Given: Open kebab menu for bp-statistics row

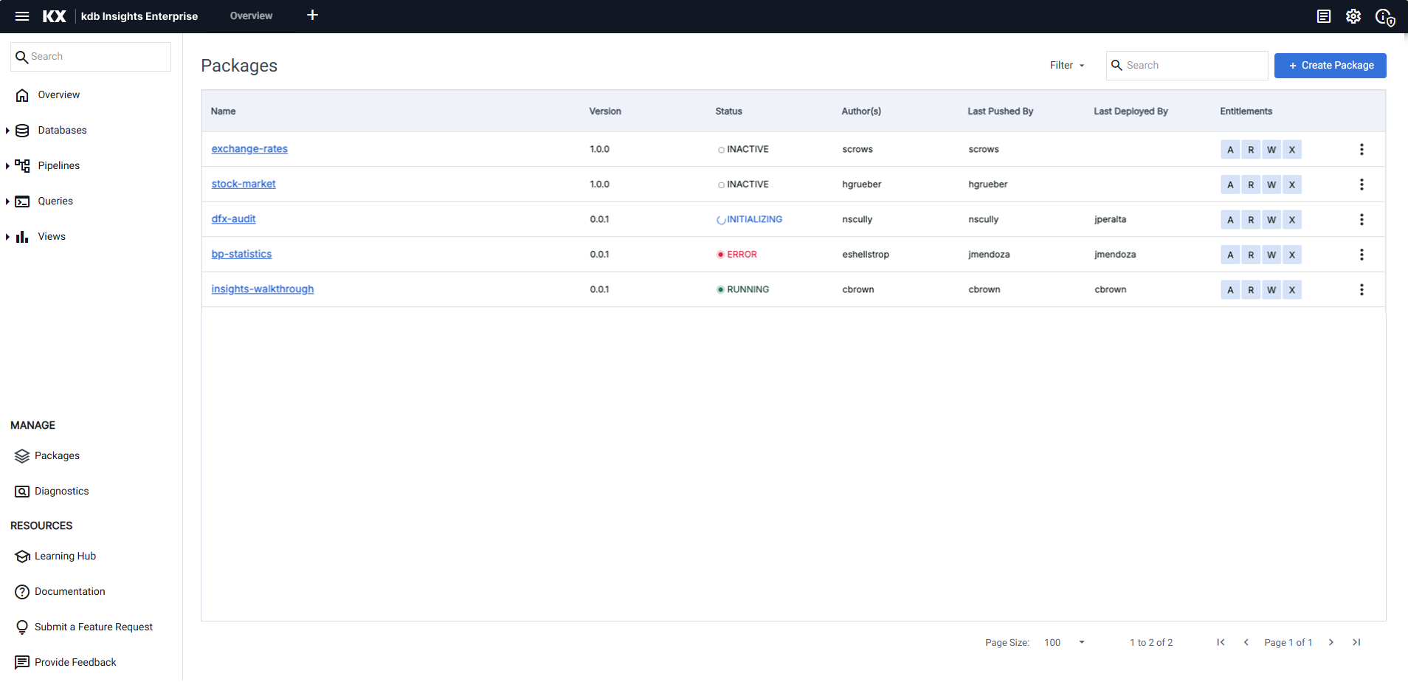Looking at the screenshot, I should (1361, 255).
